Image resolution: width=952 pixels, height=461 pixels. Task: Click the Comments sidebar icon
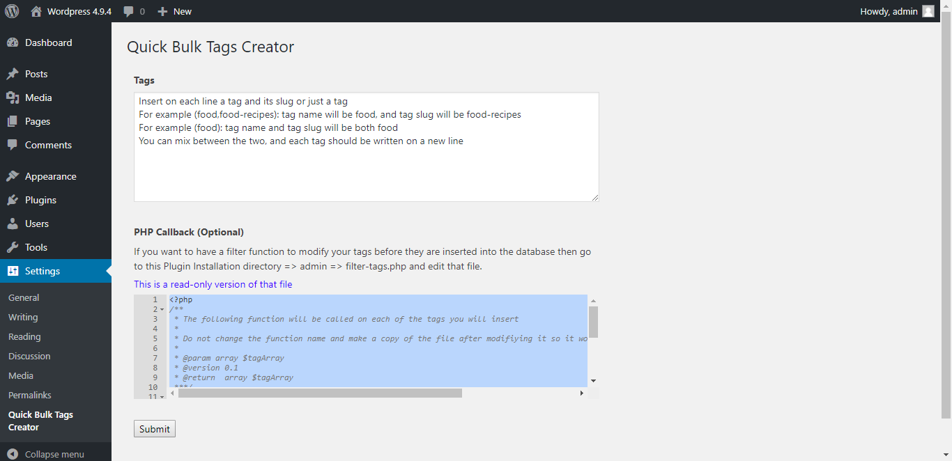pyautogui.click(x=13, y=145)
